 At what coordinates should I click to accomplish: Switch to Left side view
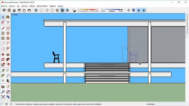click(29, 10)
